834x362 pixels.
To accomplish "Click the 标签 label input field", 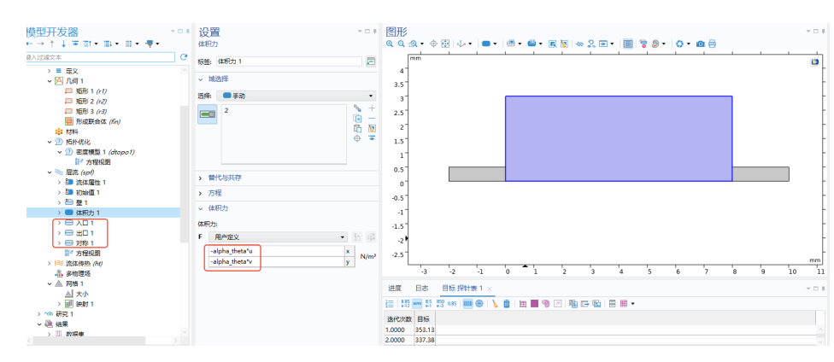I will (x=290, y=61).
